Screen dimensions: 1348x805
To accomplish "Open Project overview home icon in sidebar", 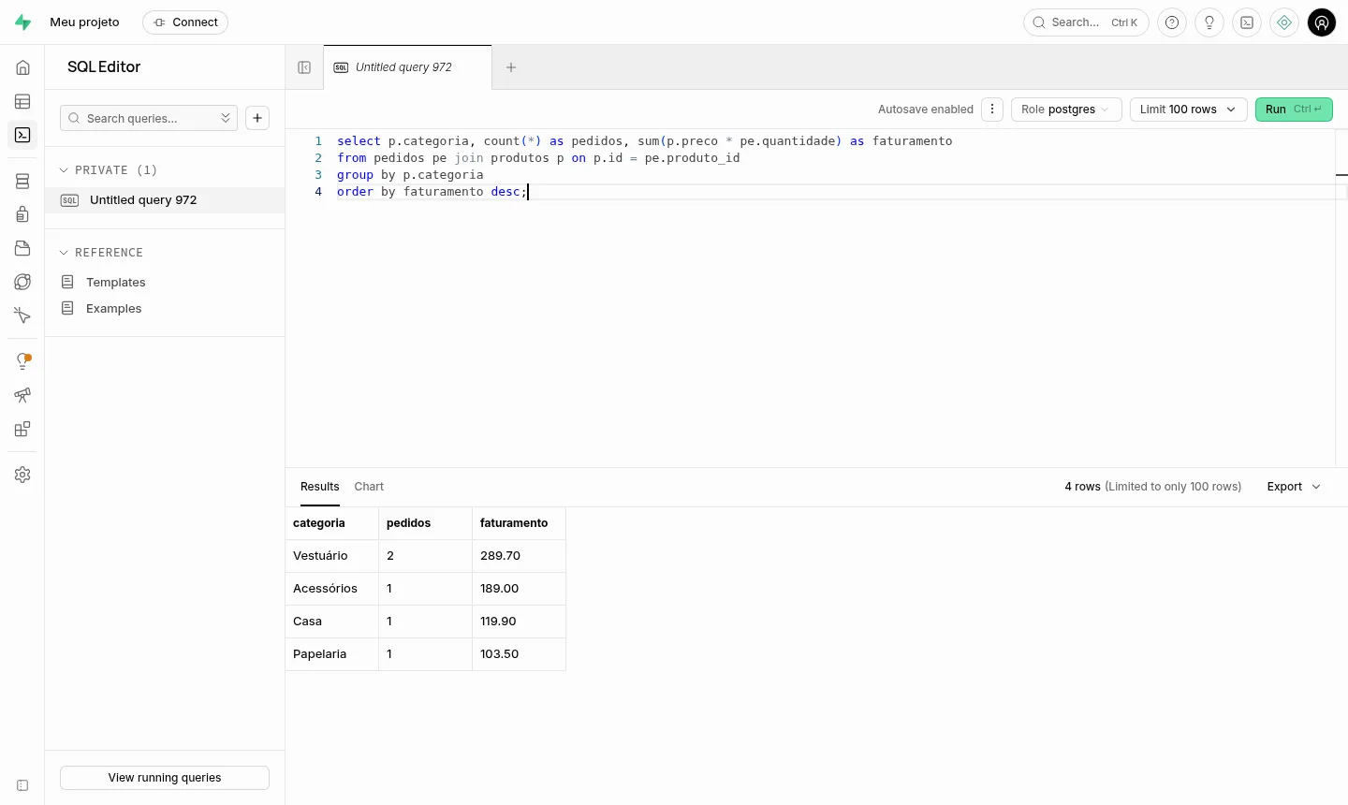I will [x=22, y=67].
